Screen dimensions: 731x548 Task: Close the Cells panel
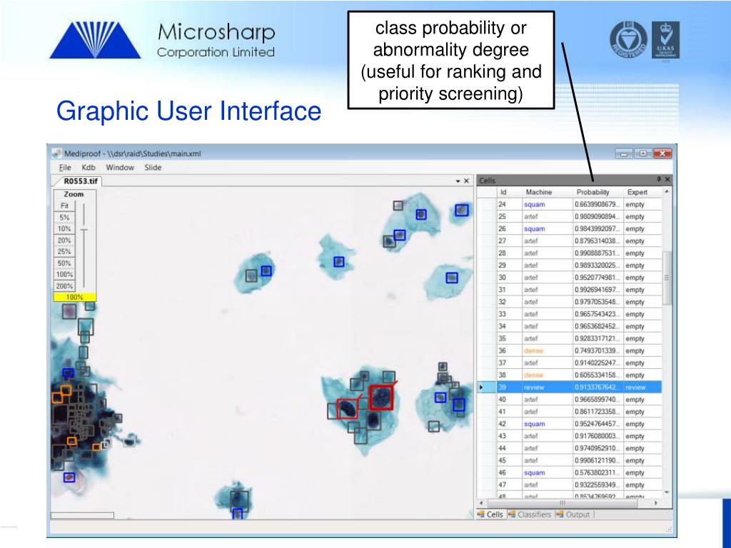tap(667, 179)
